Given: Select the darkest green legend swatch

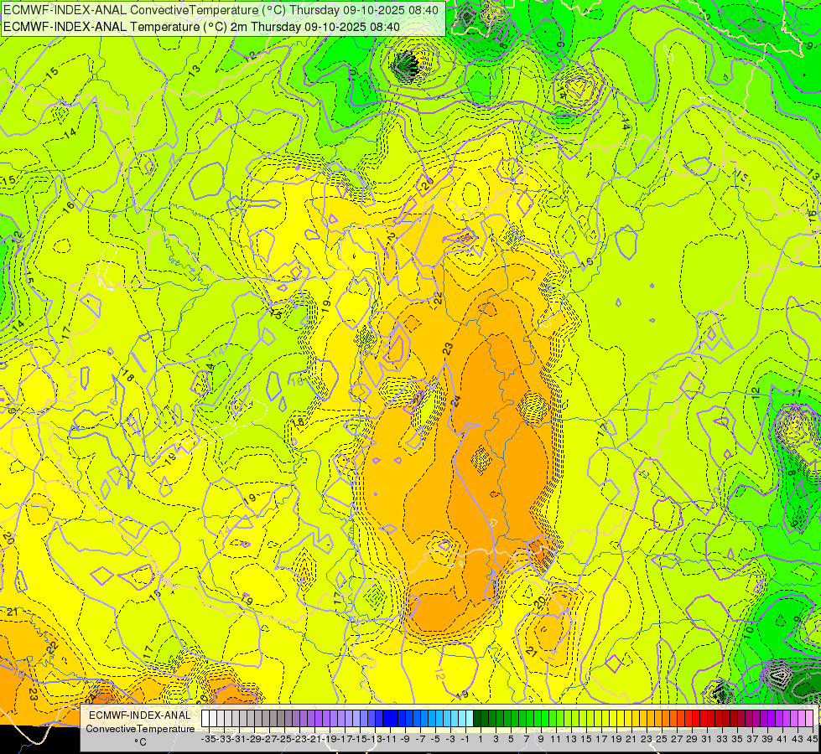Looking at the screenshot, I should pos(477,718).
